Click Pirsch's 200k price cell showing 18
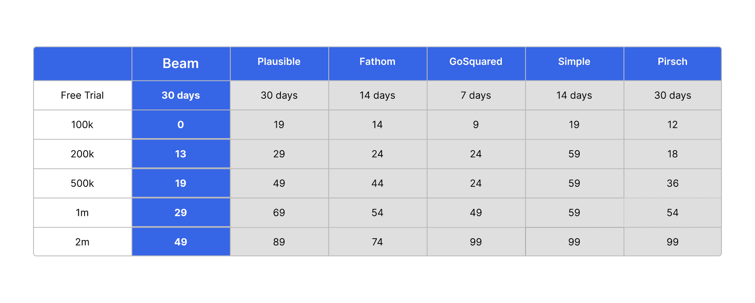The height and width of the screenshot is (303, 755). pos(672,154)
